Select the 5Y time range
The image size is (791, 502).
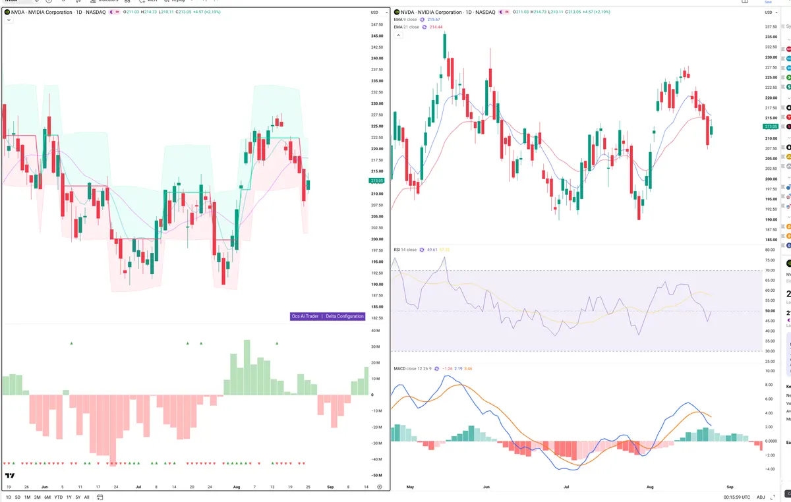pos(78,497)
